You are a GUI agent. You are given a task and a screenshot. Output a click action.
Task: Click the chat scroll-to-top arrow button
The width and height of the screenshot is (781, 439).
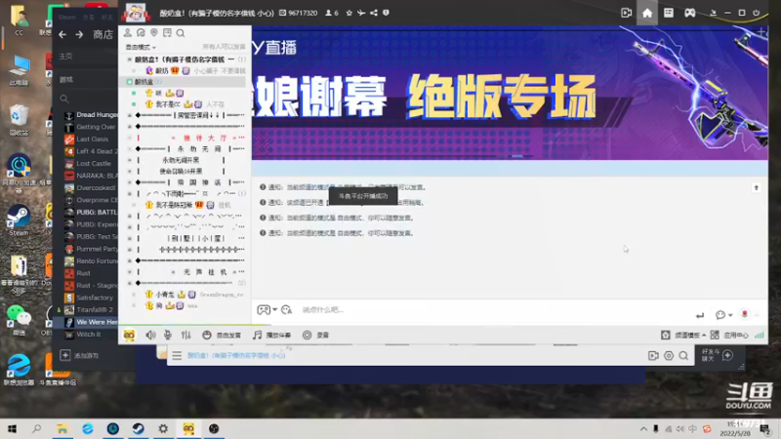click(756, 187)
